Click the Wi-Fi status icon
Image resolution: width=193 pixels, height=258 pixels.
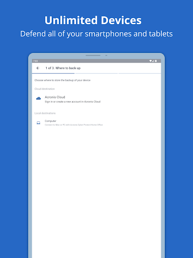pos(151,61)
